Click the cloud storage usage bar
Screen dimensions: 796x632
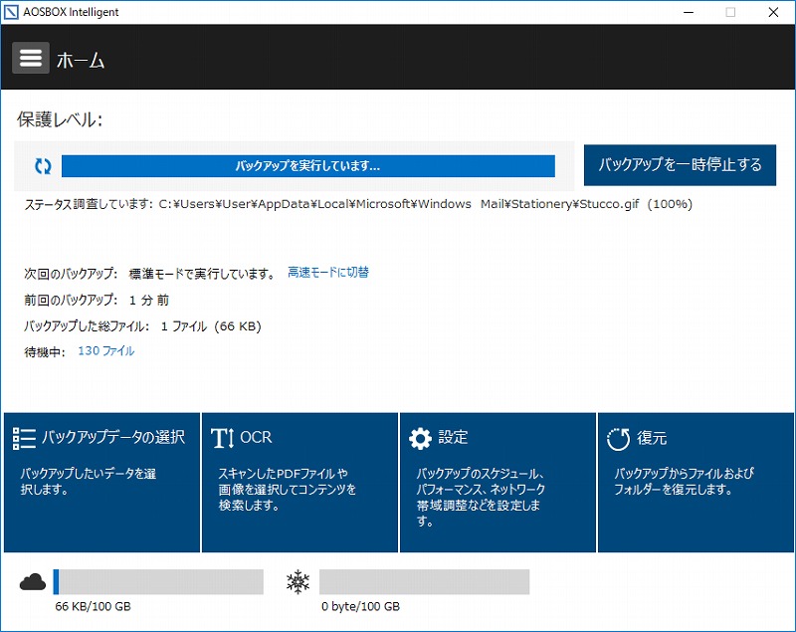[158, 582]
